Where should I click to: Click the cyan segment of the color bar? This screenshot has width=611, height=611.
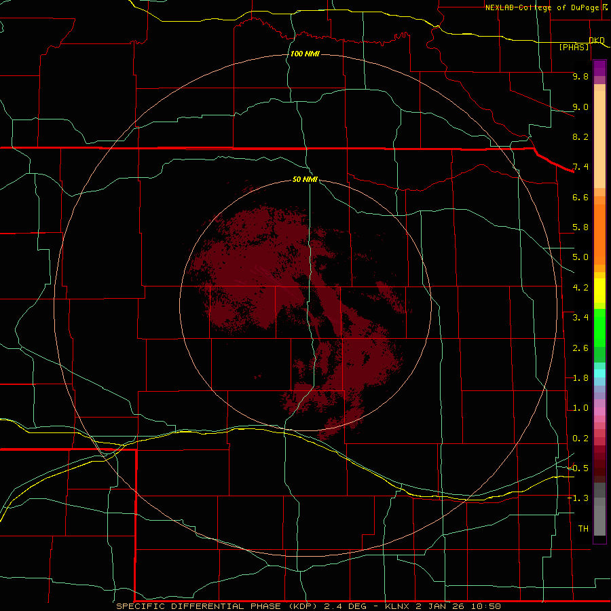(x=599, y=373)
